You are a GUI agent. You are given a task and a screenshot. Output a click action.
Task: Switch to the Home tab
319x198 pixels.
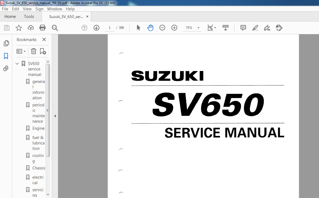10,16
